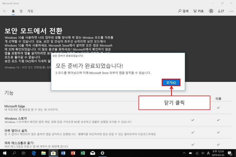Image resolution: width=236 pixels, height=157 pixels.
Task: Restore the Microsoft Store window size
Action: click(222, 3)
